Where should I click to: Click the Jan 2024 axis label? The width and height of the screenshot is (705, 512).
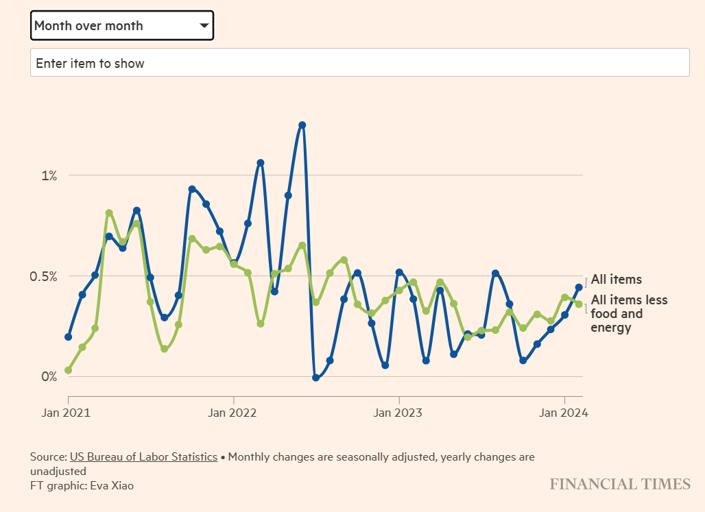[x=564, y=413]
